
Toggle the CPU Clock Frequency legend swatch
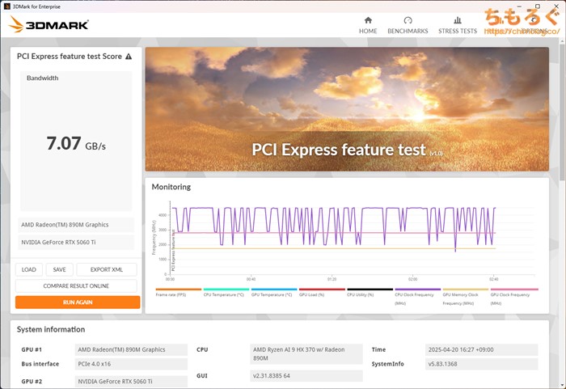418,290
